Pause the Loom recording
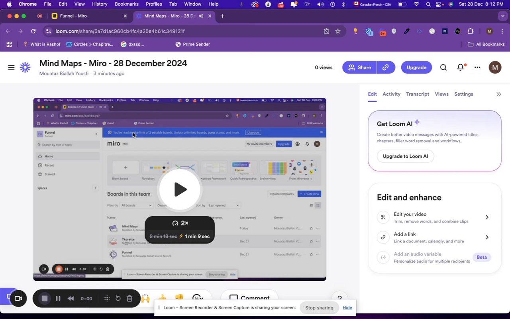 pos(58,298)
